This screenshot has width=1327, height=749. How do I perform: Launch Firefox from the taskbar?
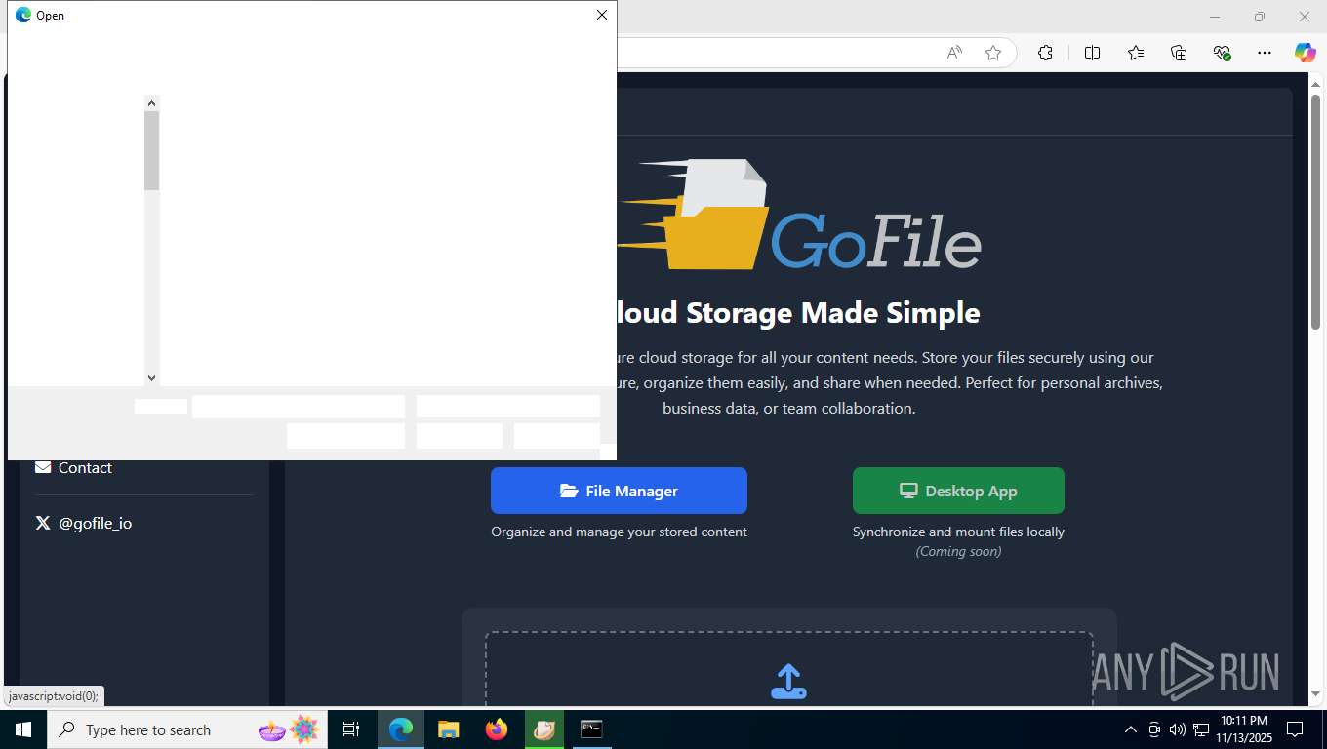click(497, 729)
